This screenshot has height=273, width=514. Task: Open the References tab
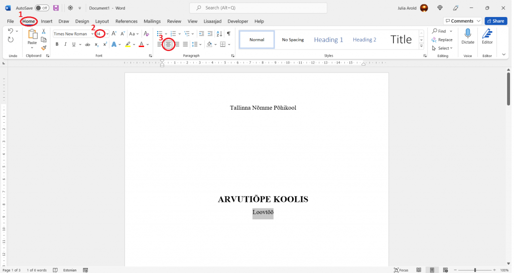click(x=126, y=21)
